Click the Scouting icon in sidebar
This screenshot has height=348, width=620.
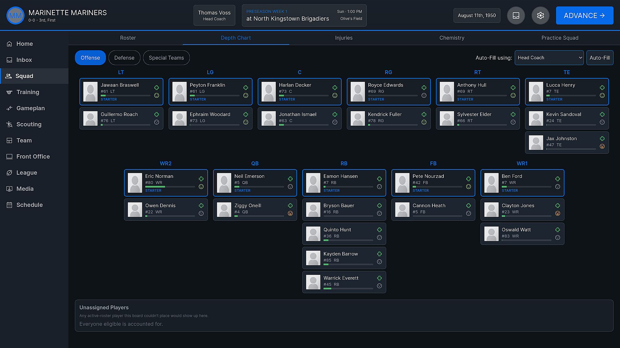9,124
